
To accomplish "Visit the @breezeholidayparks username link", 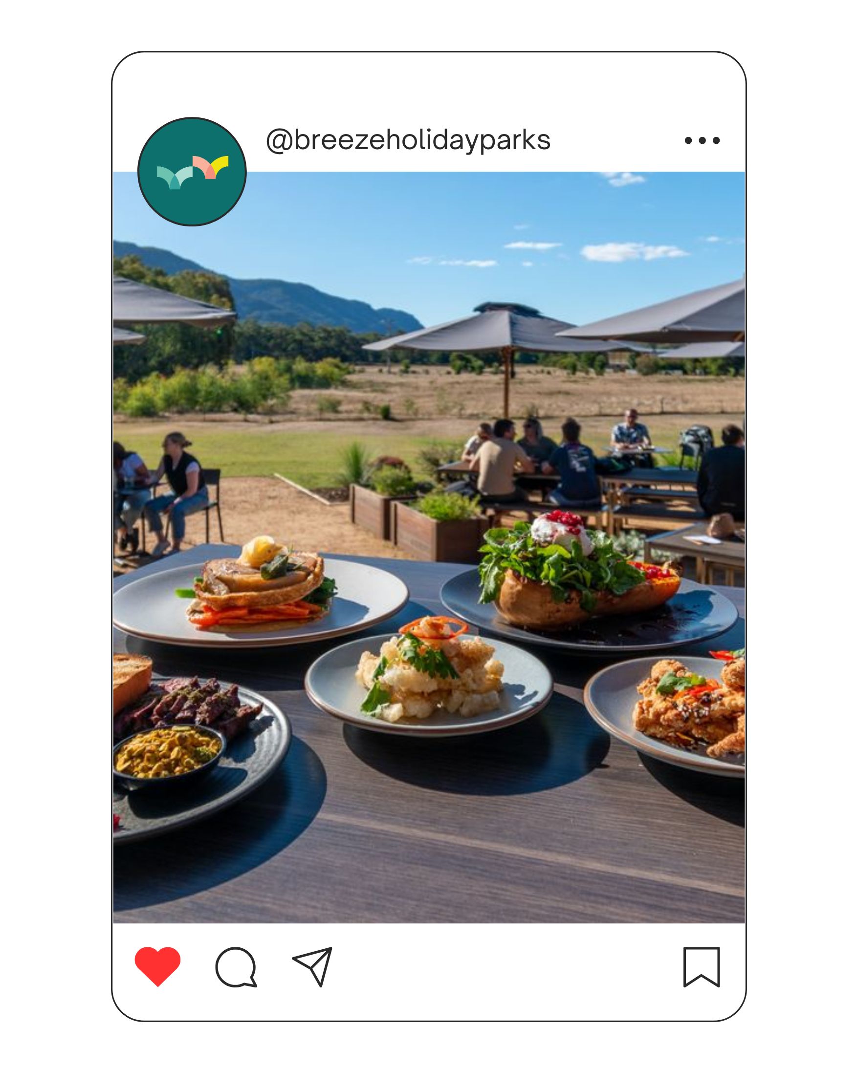I will [x=408, y=140].
